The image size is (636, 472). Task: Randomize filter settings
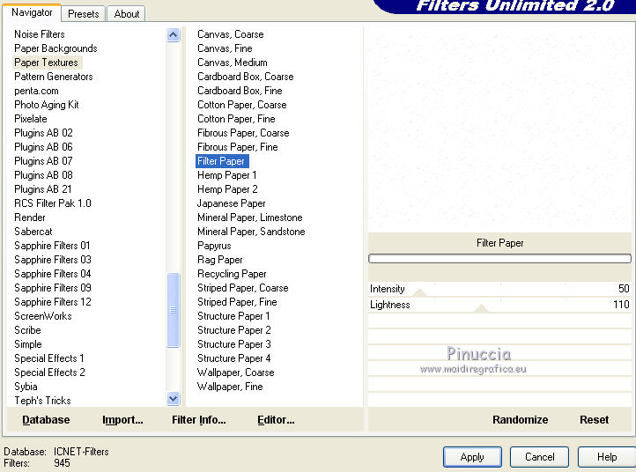pyautogui.click(x=520, y=420)
